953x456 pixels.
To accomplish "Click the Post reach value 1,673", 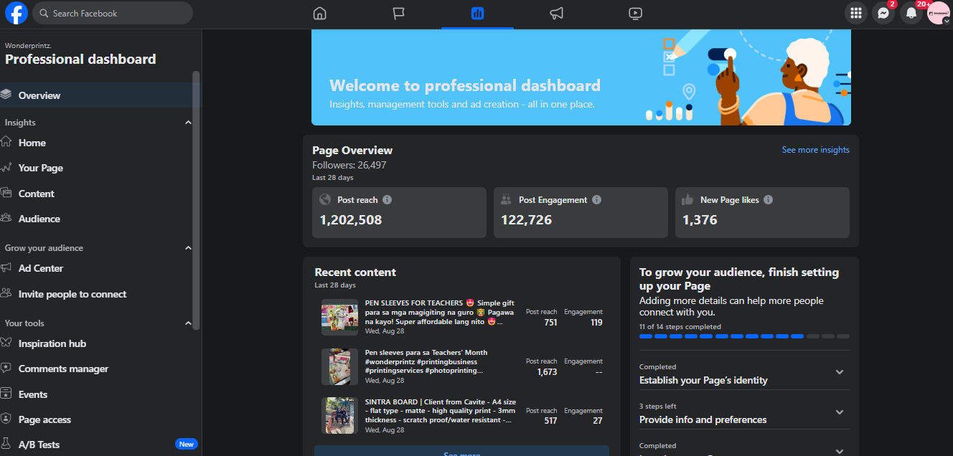I will [547, 372].
